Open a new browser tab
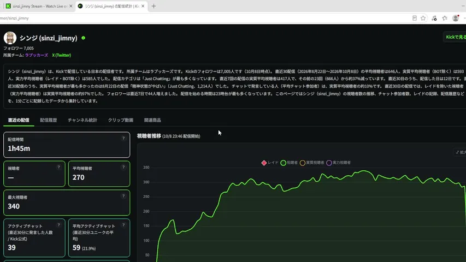Image resolution: width=466 pixels, height=262 pixels. pyautogui.click(x=154, y=6)
